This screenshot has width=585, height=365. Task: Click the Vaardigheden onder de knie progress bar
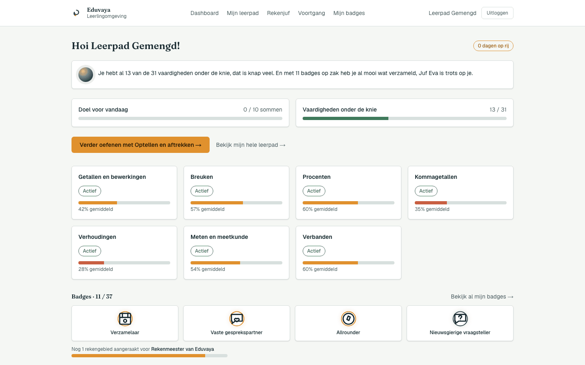tap(405, 118)
